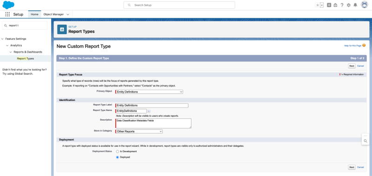Click the Report Types header icon
This screenshot has width=372, height=176.
pos(62,29)
